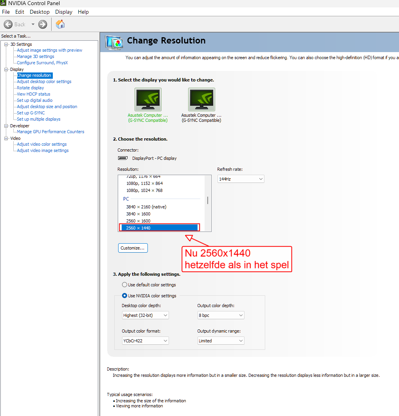The image size is (399, 416).
Task: Click the PC group header in resolution list
Action: (126, 199)
